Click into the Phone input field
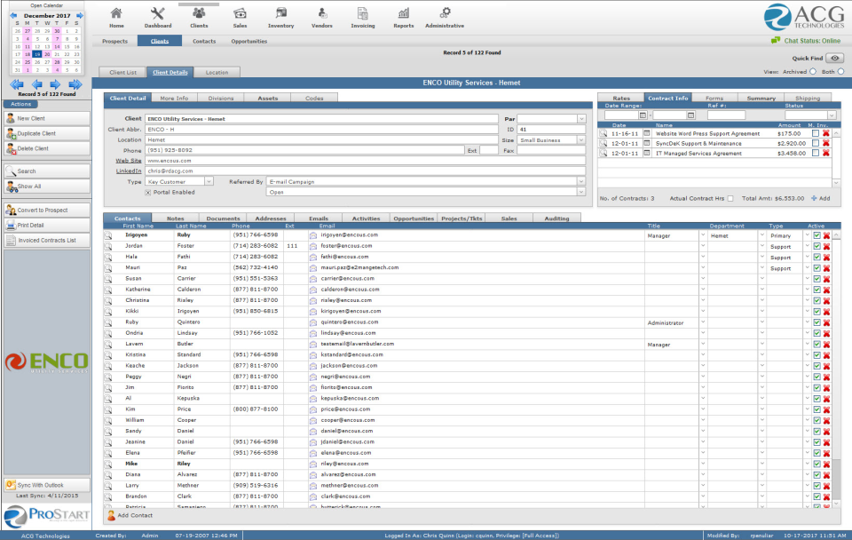The width and height of the screenshot is (852, 540). [x=304, y=151]
